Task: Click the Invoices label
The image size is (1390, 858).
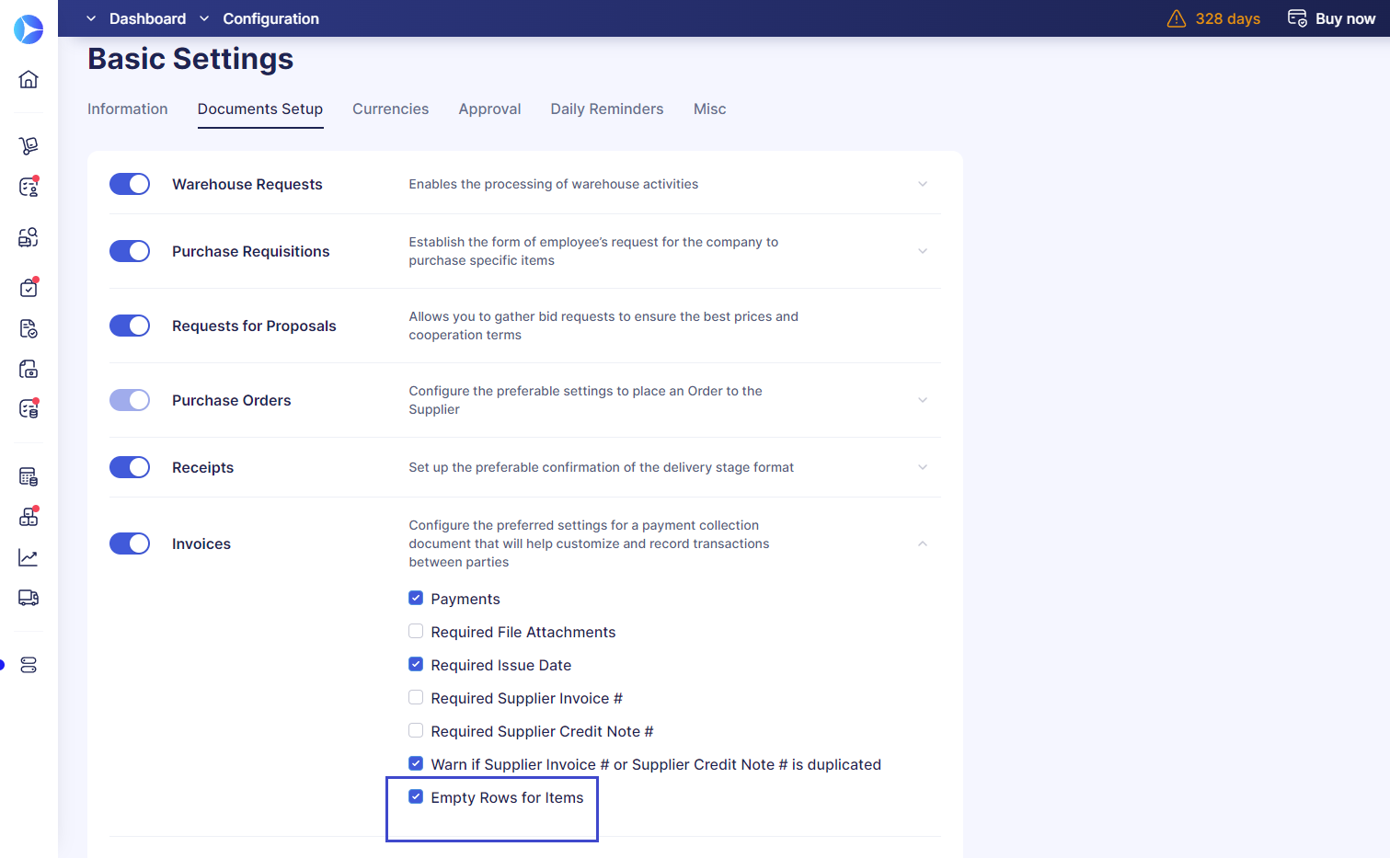Action: click(x=201, y=543)
